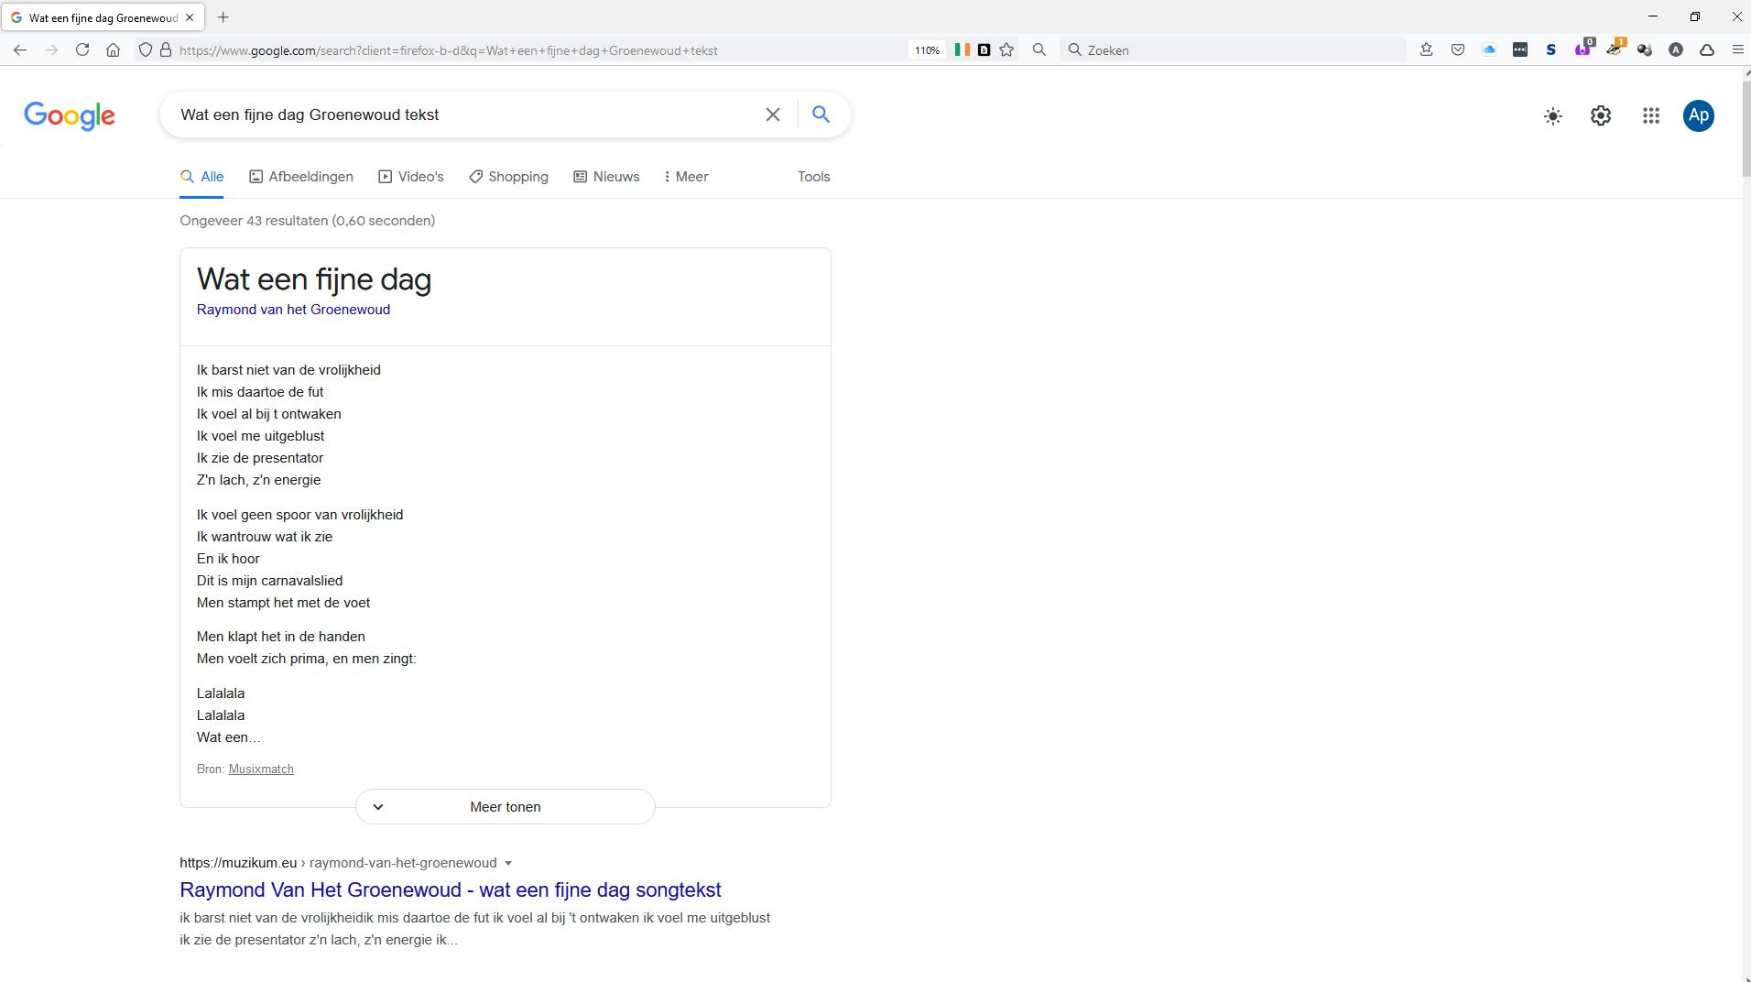Open a new browser tab
The image size is (1751, 982).
click(x=223, y=17)
